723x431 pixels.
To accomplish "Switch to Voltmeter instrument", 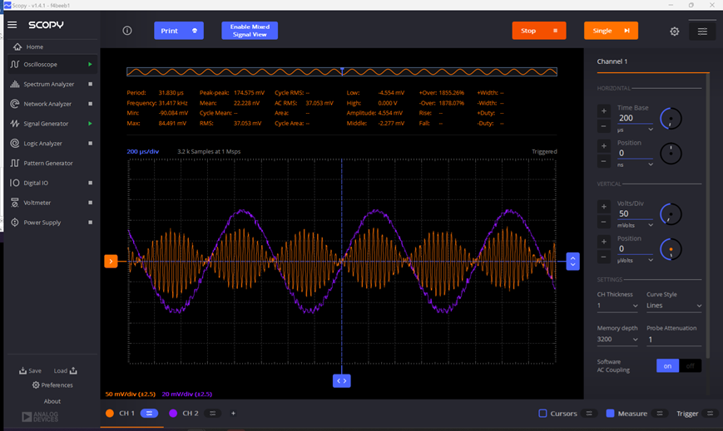I will 37,203.
